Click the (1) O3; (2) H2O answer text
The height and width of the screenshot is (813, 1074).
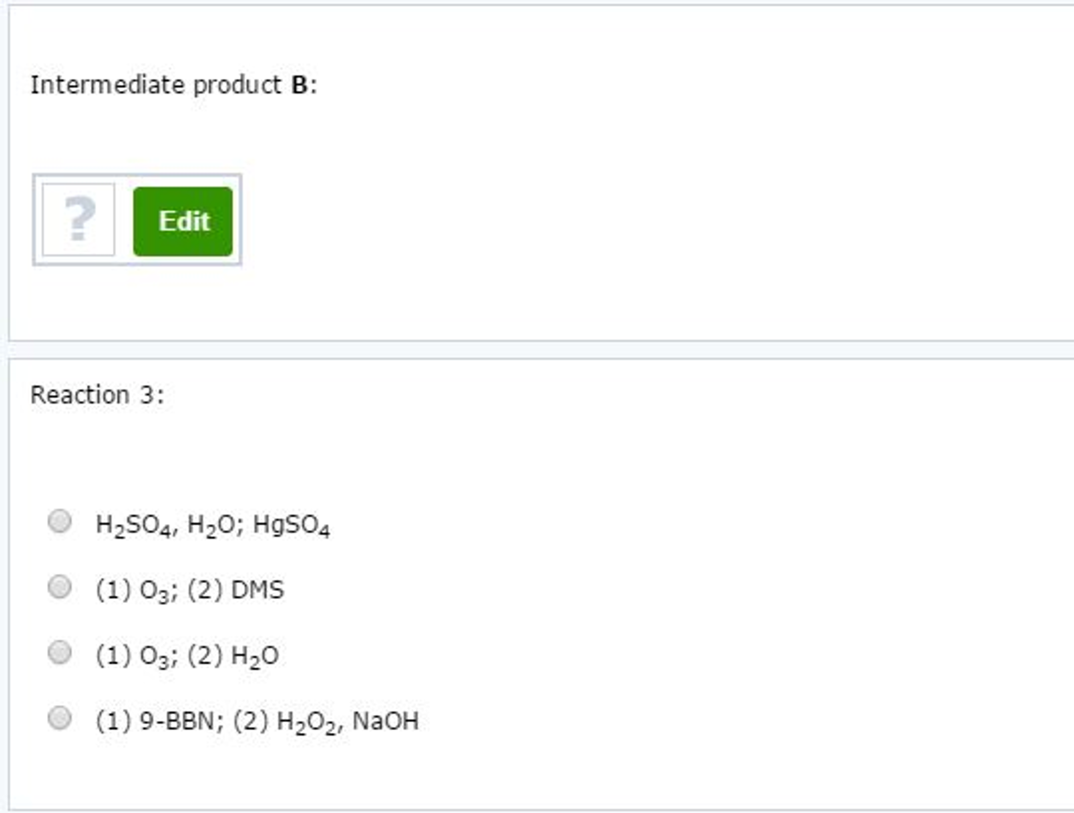click(186, 655)
